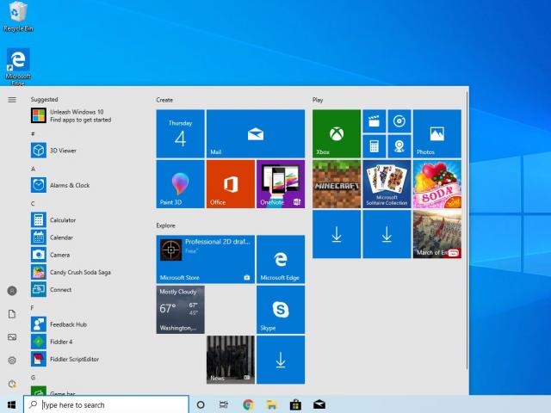
Task: Select 3D Viewer from the app list
Action: point(62,151)
